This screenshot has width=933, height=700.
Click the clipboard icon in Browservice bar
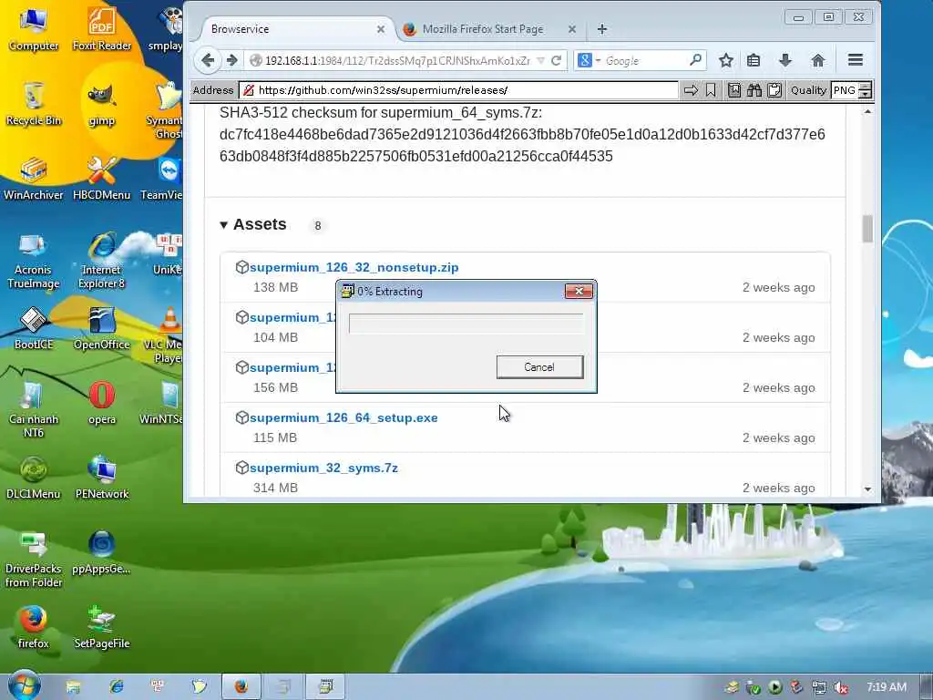pos(774,90)
